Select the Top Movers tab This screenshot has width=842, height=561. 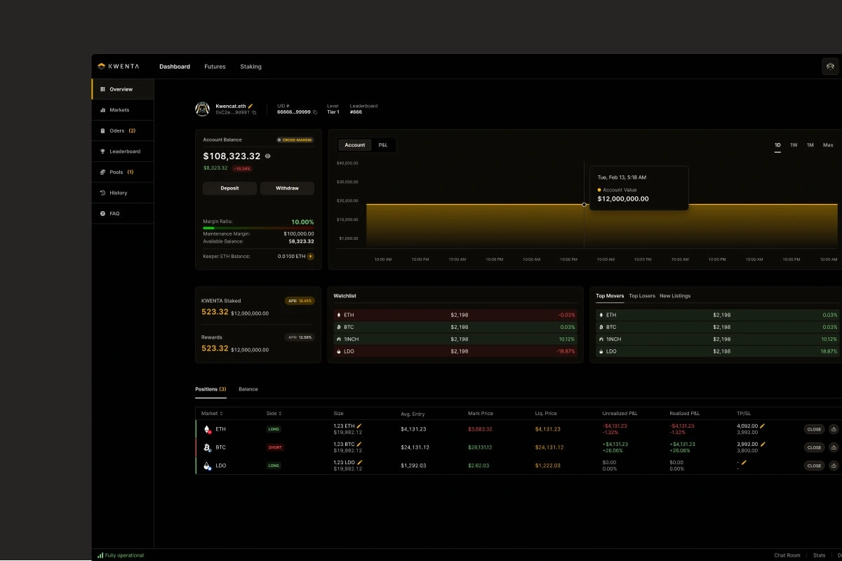pos(610,296)
